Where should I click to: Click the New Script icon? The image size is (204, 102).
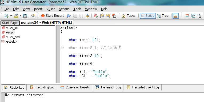6,16
